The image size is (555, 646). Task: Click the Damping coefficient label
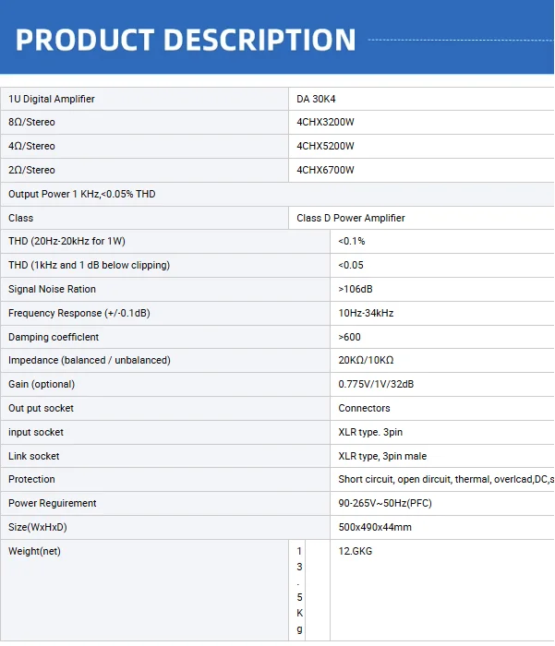click(54, 337)
